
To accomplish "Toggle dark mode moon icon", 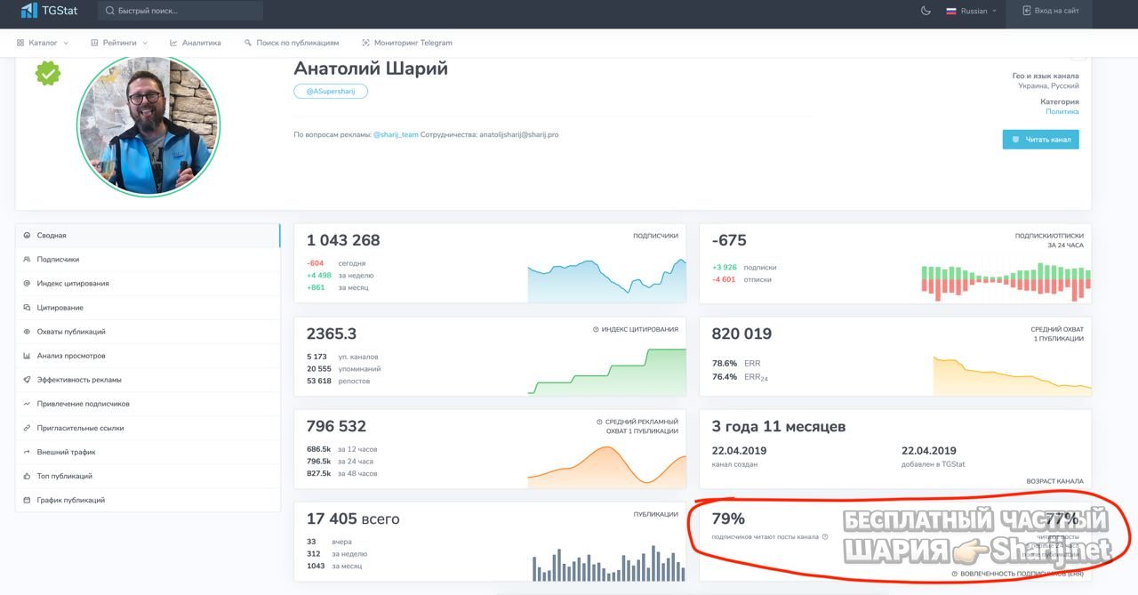I will click(x=926, y=11).
